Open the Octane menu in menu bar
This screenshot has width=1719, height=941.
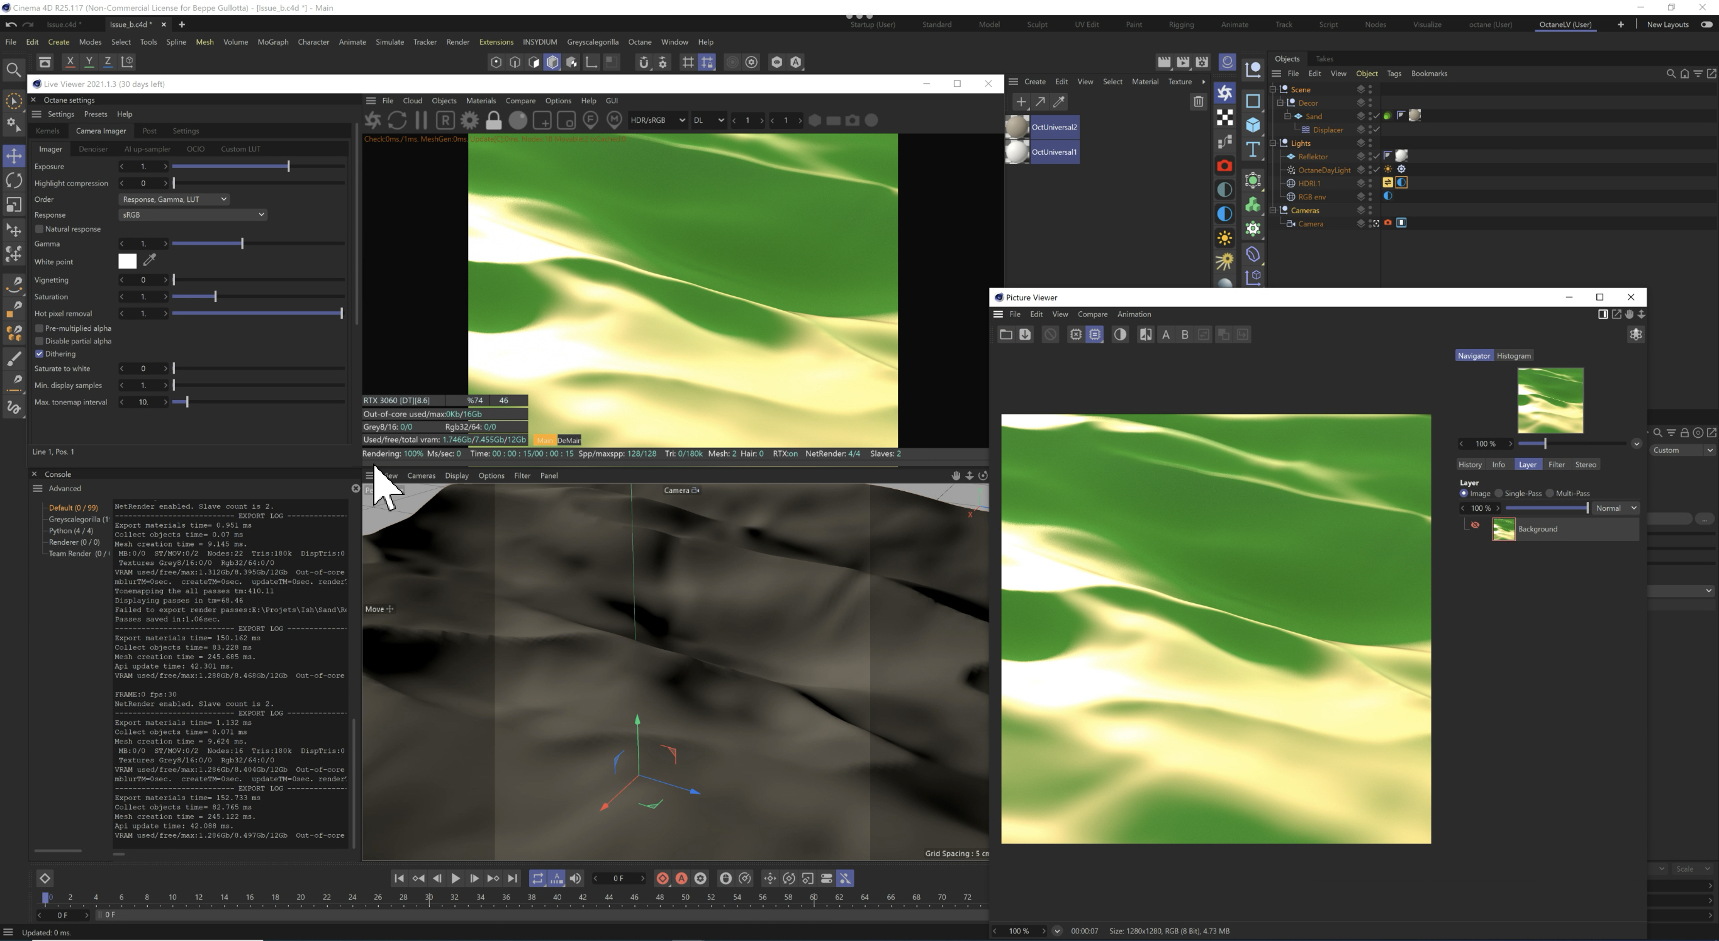tap(639, 42)
